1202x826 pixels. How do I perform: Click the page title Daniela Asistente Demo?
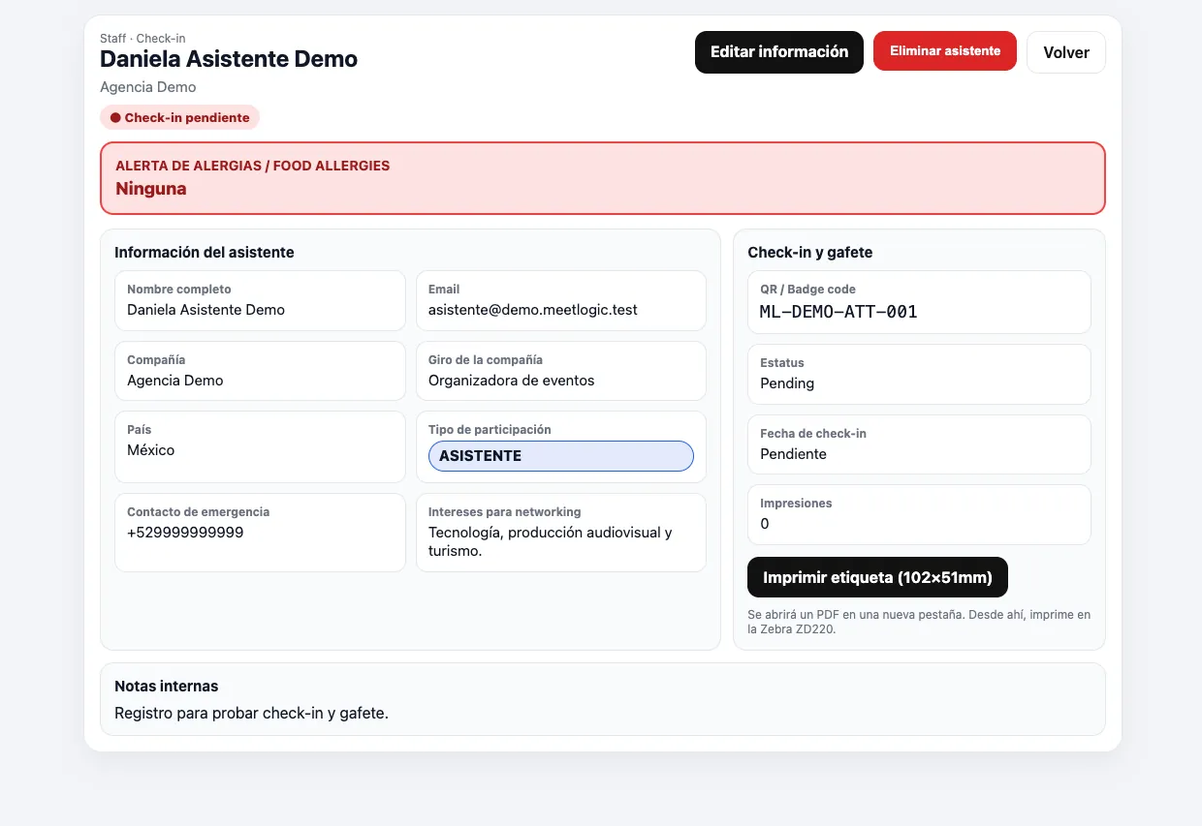(229, 59)
